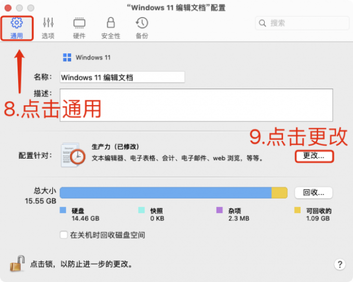Click inside the 描述 description box
353x282 pixels.
196,105
